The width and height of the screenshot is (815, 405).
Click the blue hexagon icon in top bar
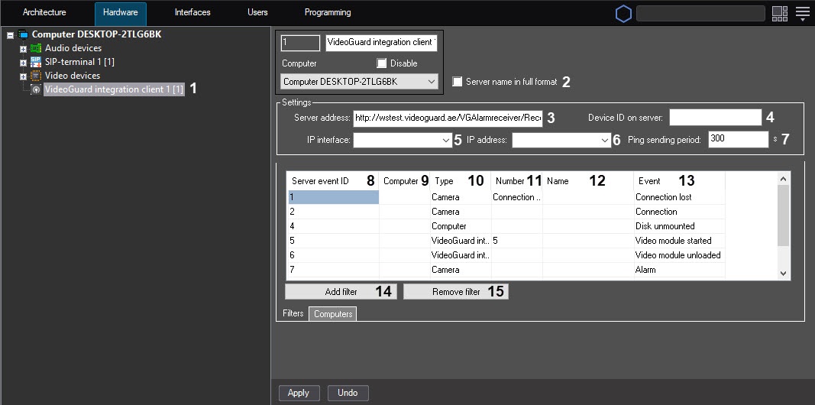[623, 13]
